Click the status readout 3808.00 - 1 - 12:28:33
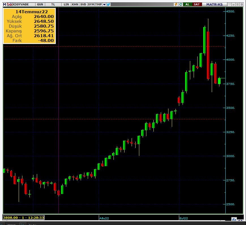The width and height of the screenshot is (246, 225). coord(23,217)
